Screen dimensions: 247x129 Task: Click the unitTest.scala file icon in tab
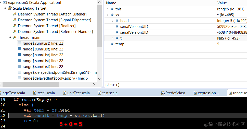click(64, 93)
